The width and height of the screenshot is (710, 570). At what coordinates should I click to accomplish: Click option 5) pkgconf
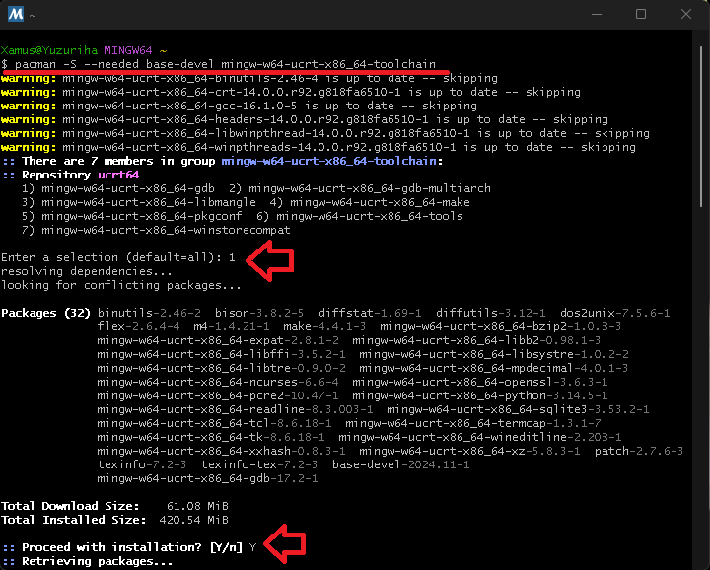[132, 216]
